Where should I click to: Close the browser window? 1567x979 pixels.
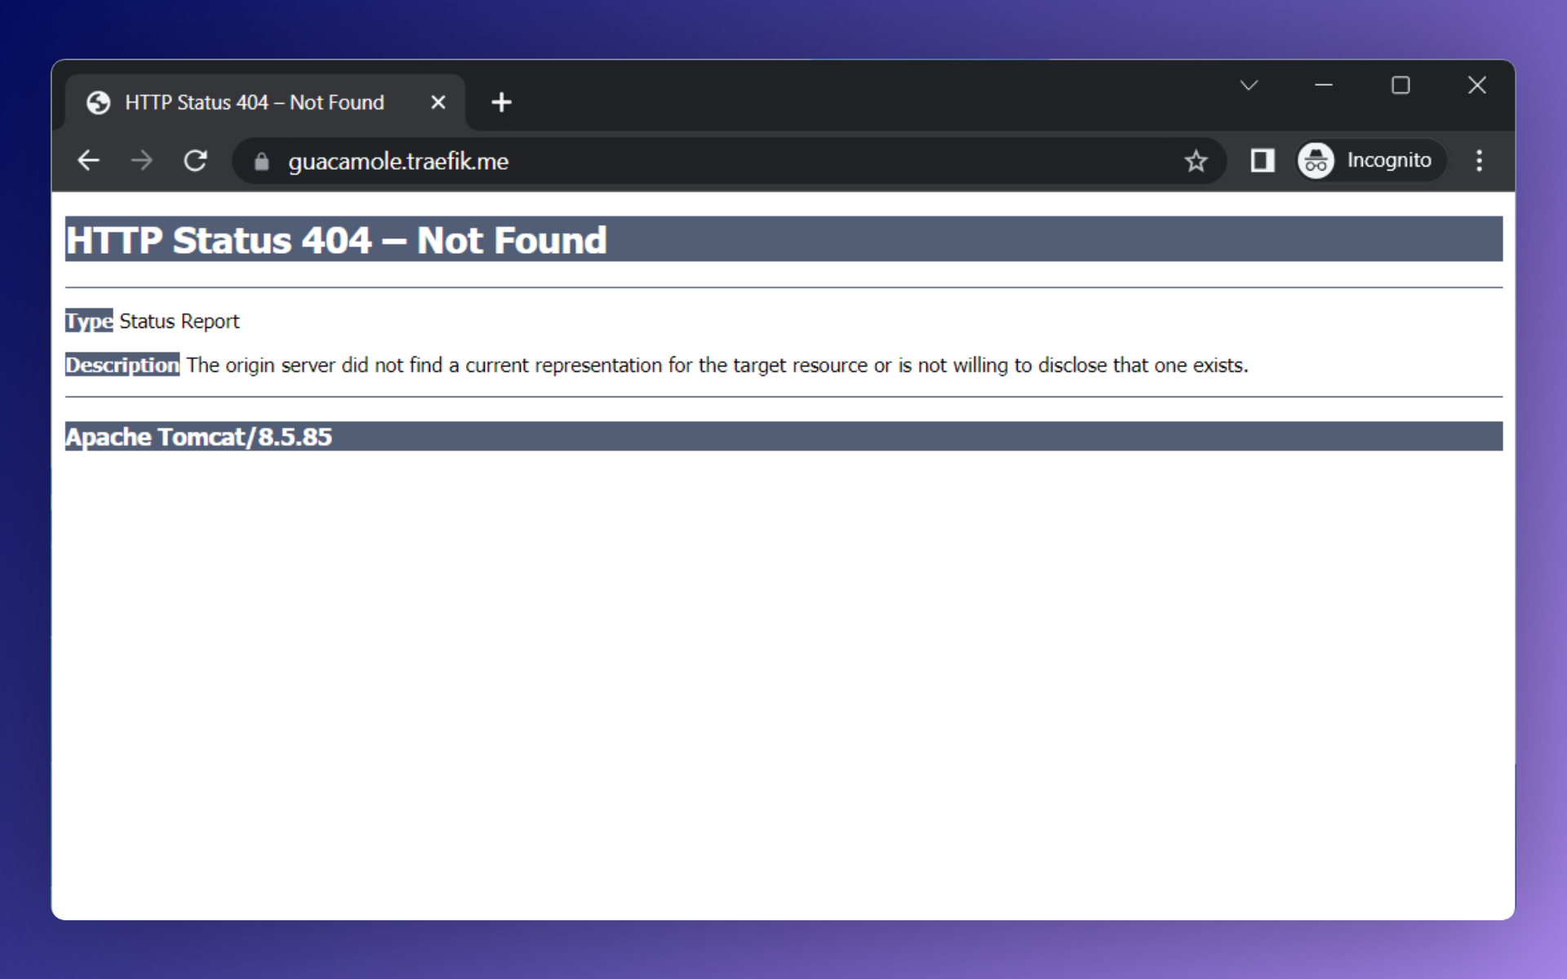(1476, 85)
